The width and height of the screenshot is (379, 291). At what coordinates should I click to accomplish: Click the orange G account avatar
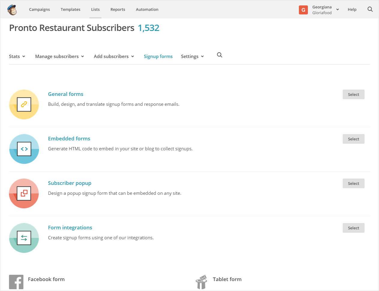303,10
